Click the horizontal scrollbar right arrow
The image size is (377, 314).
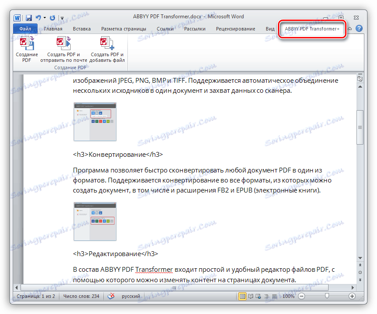(x=353, y=287)
